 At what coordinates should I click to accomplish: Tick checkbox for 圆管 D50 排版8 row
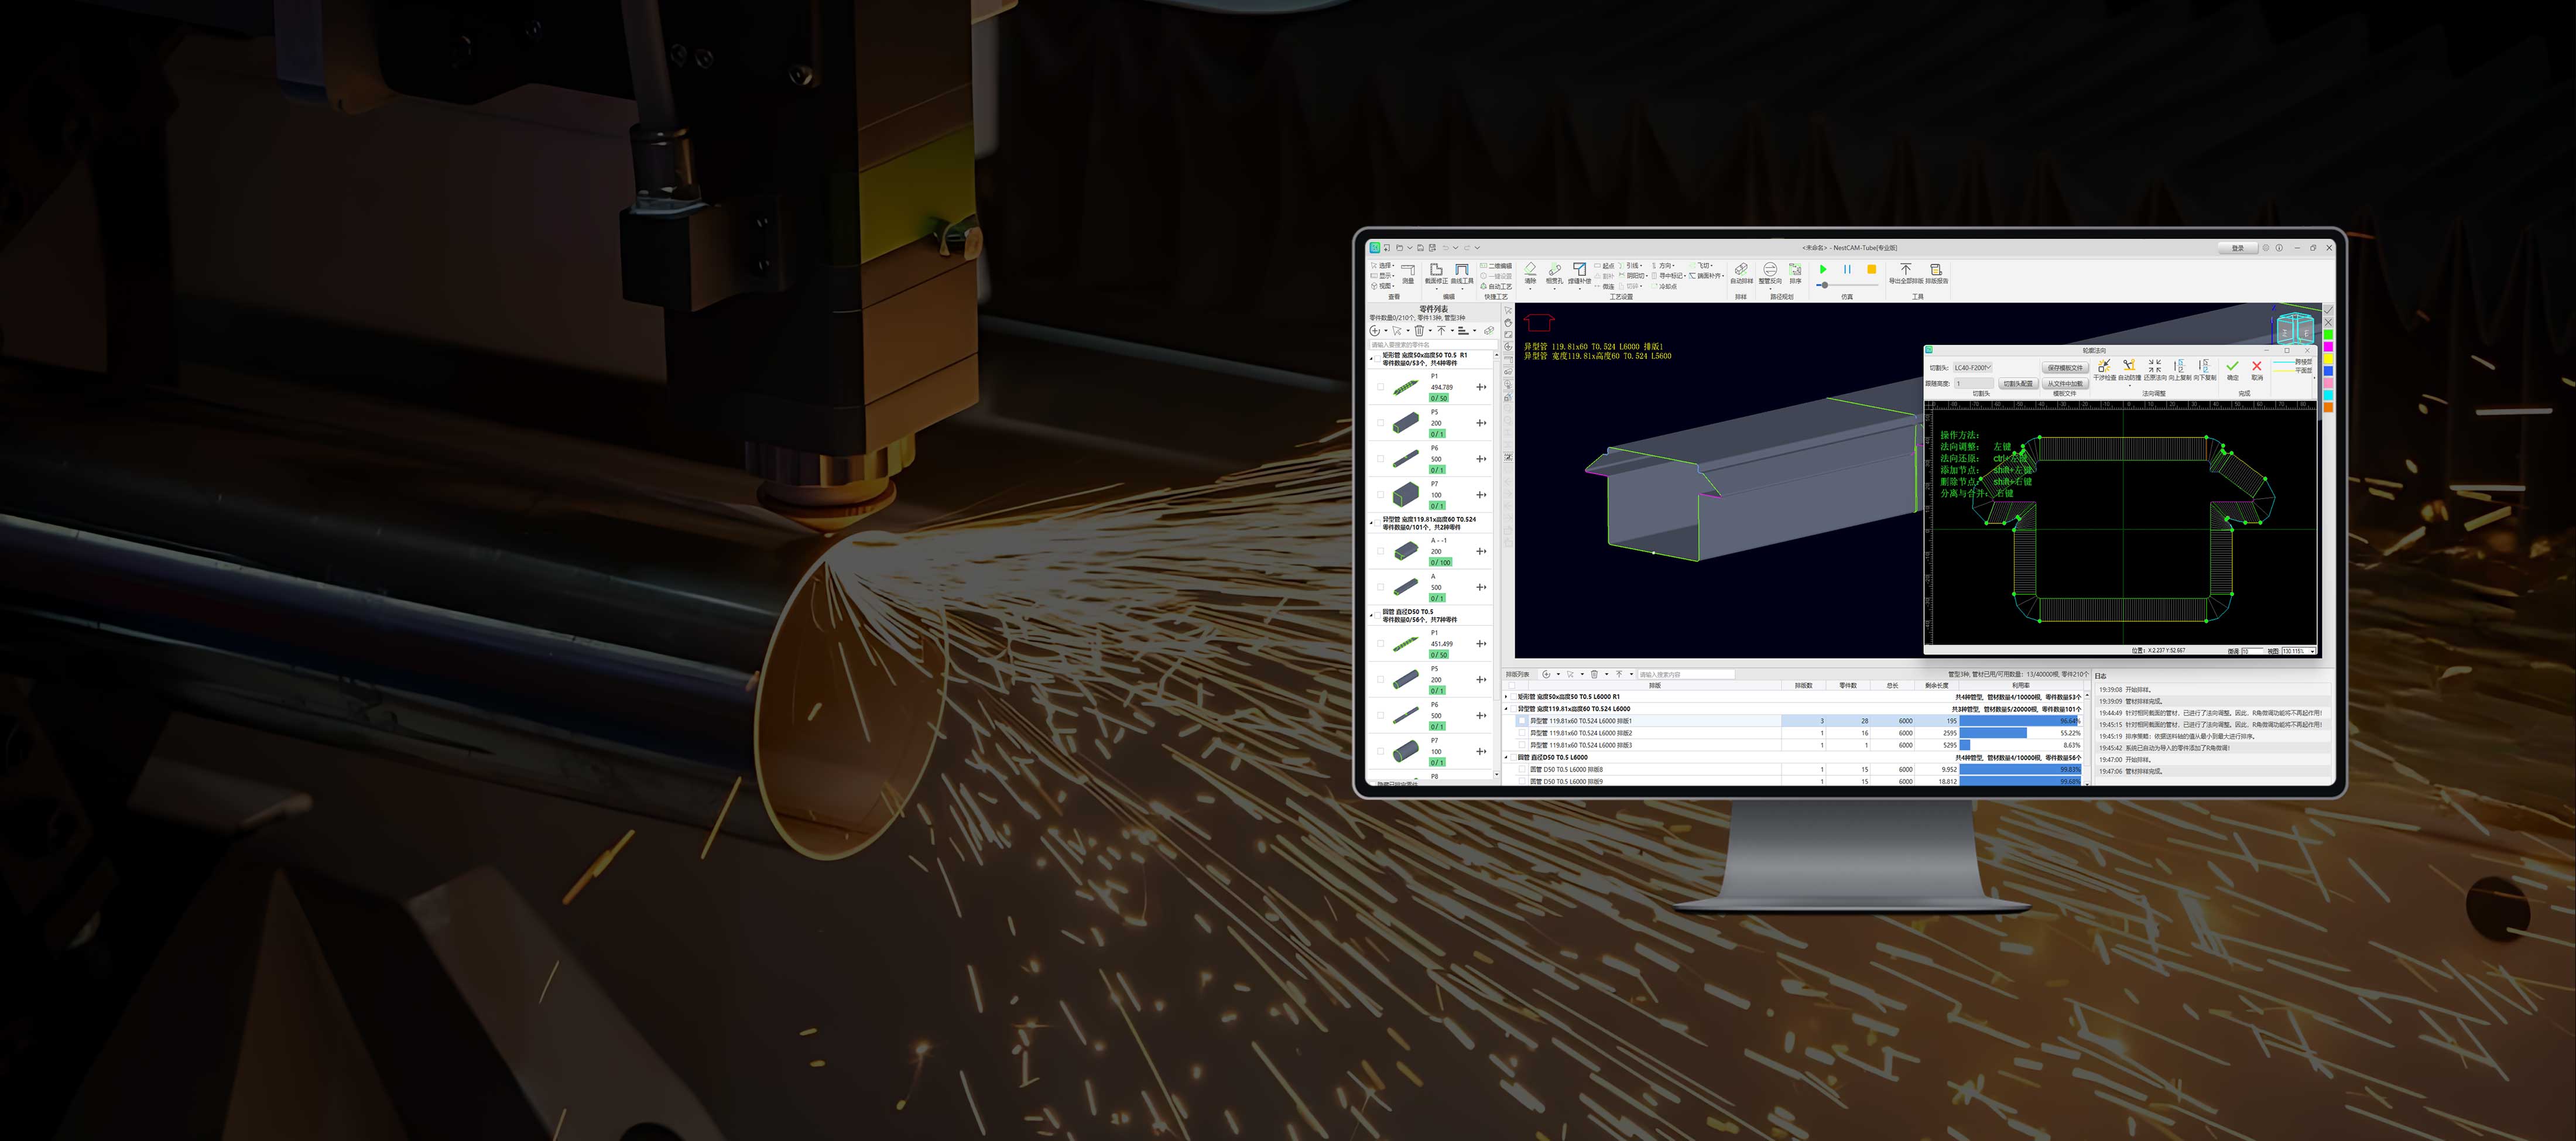pos(1522,769)
